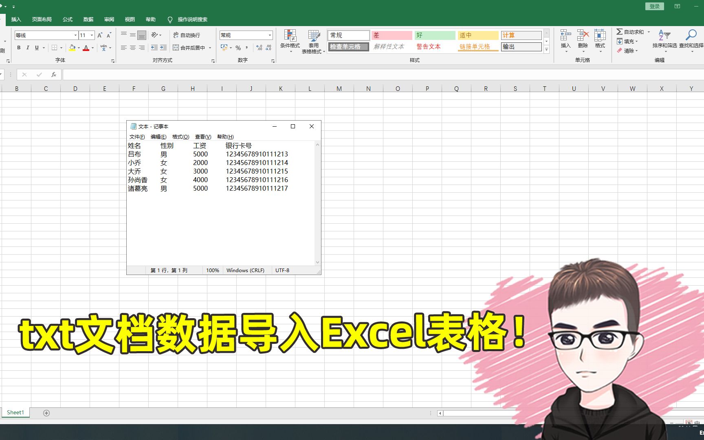This screenshot has width=704, height=440.
Task: Align text to middle of cell
Action: [x=133, y=35]
